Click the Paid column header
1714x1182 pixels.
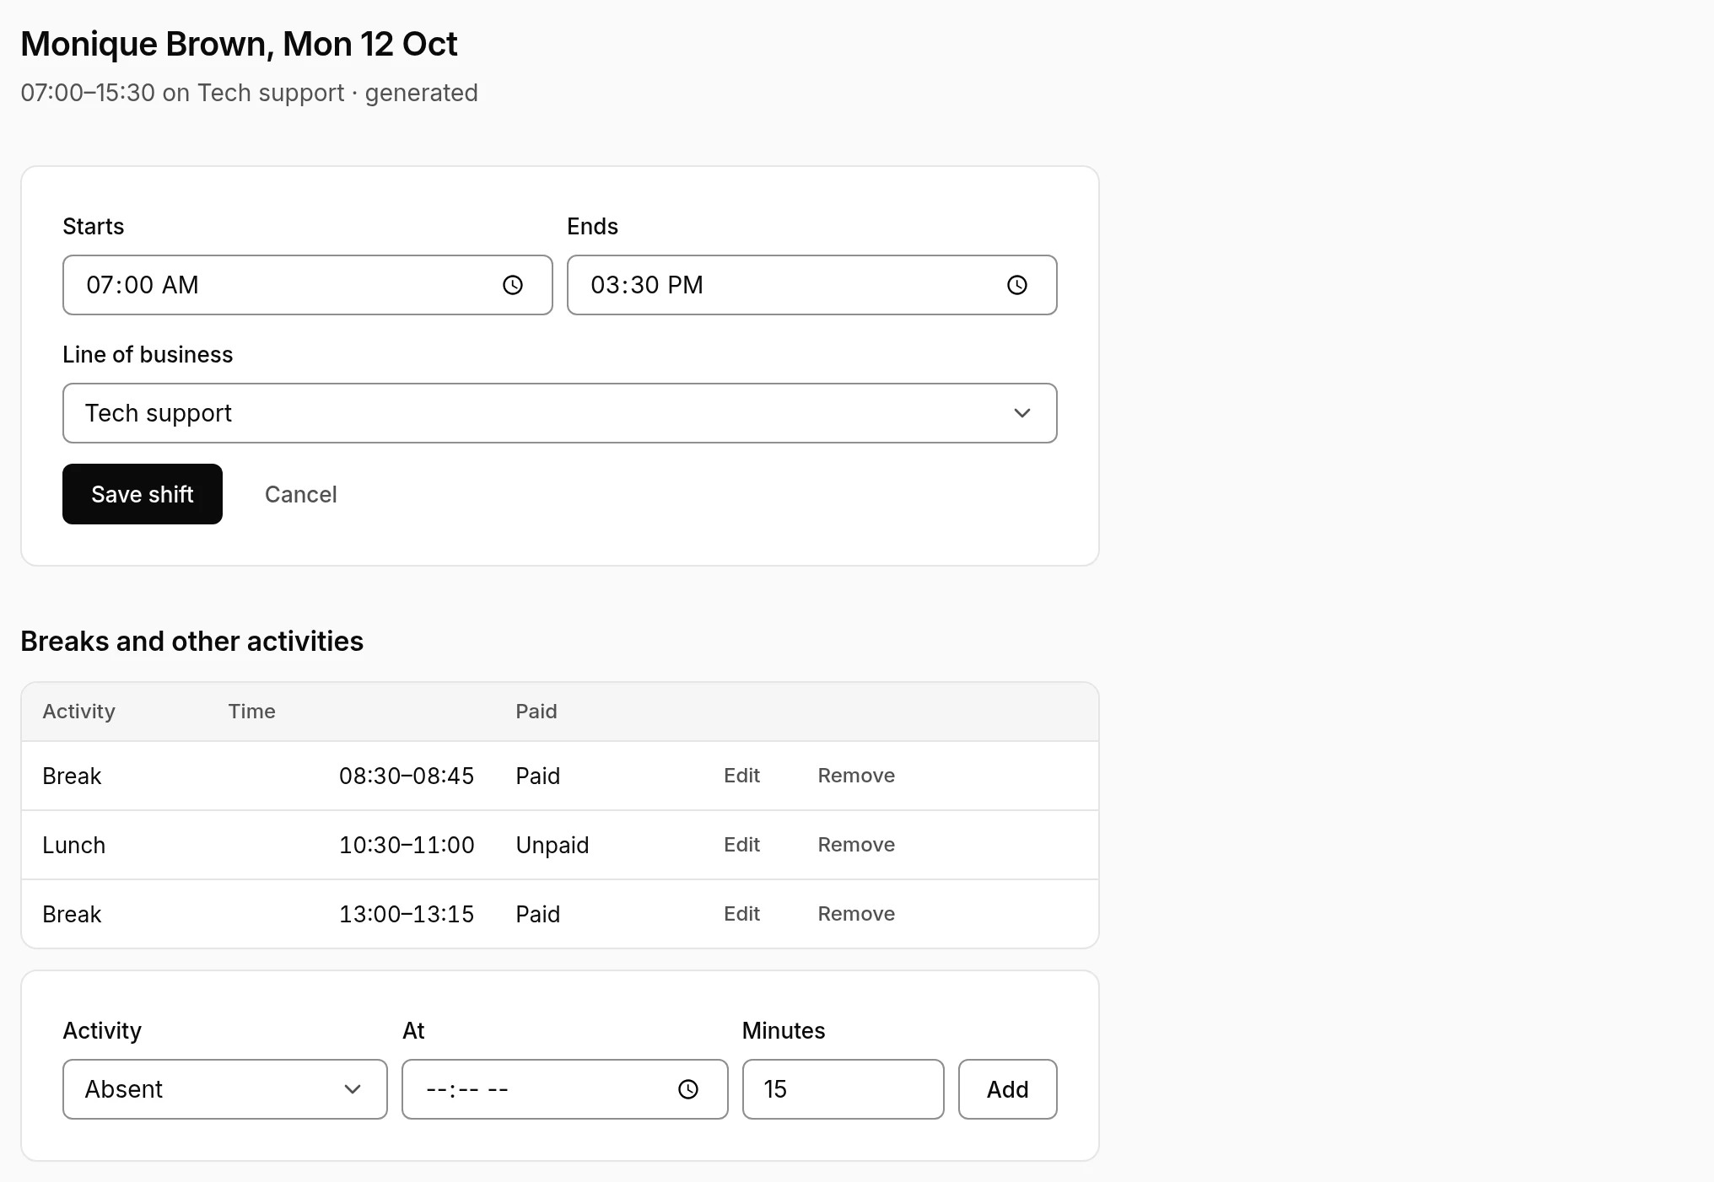(536, 712)
